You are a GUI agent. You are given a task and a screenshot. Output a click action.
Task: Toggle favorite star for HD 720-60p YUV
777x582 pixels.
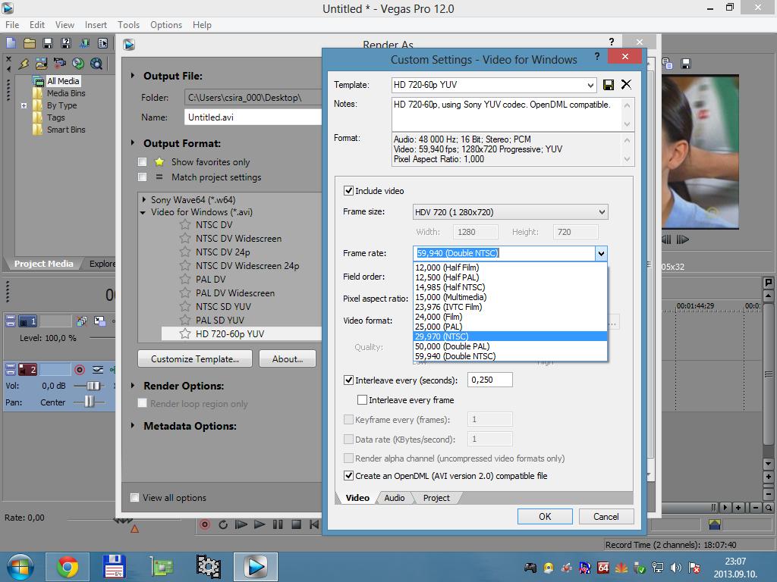click(x=185, y=333)
